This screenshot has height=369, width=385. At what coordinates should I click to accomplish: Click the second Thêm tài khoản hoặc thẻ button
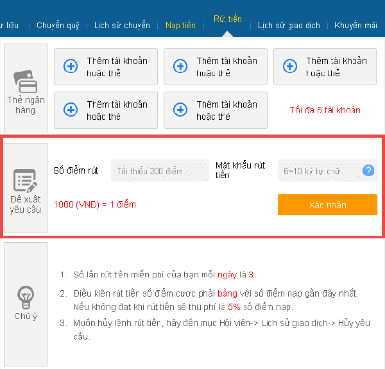click(x=215, y=67)
